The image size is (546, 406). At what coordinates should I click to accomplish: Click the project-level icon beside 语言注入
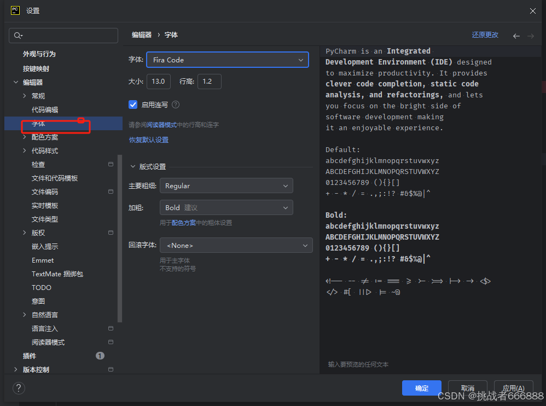pos(111,328)
